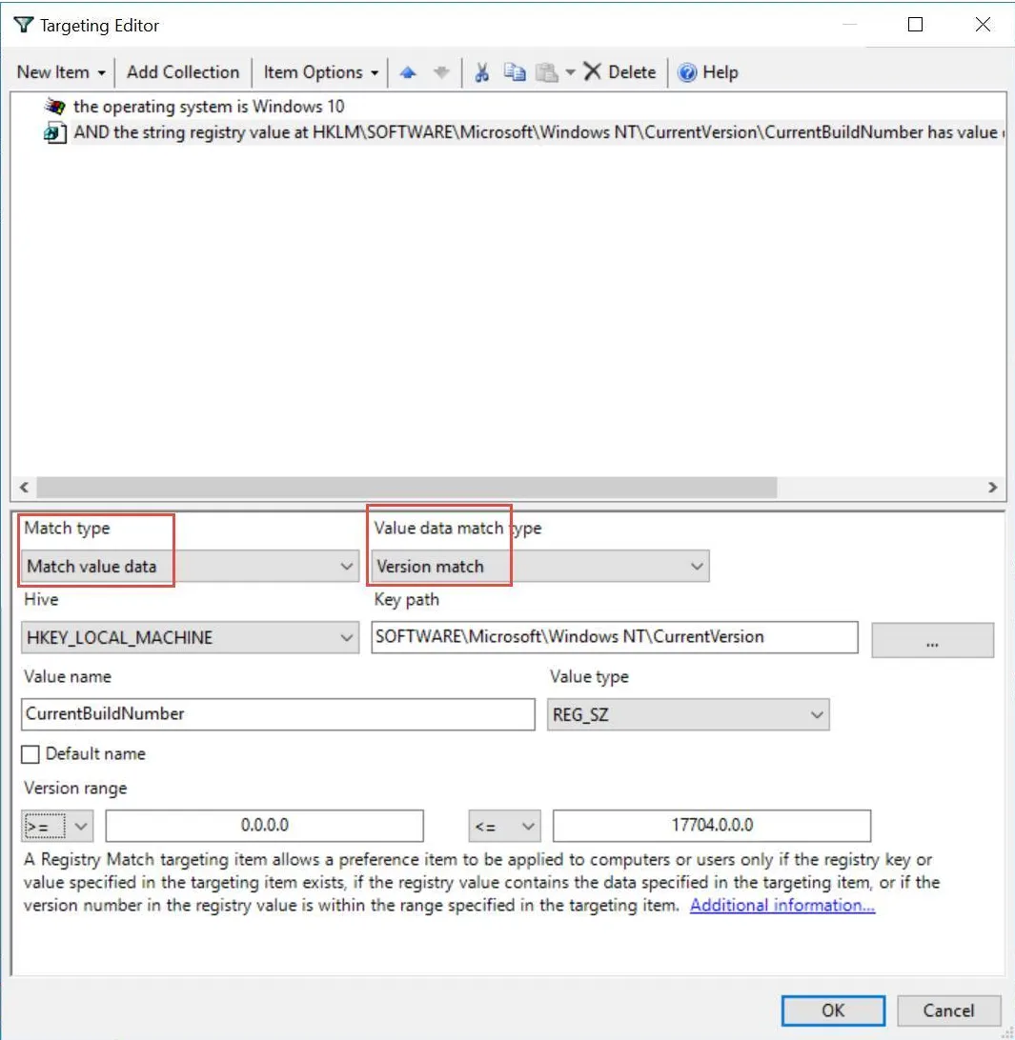Viewport: 1015px width, 1040px height.
Task: Open Help from the toolbar
Action: [x=708, y=72]
